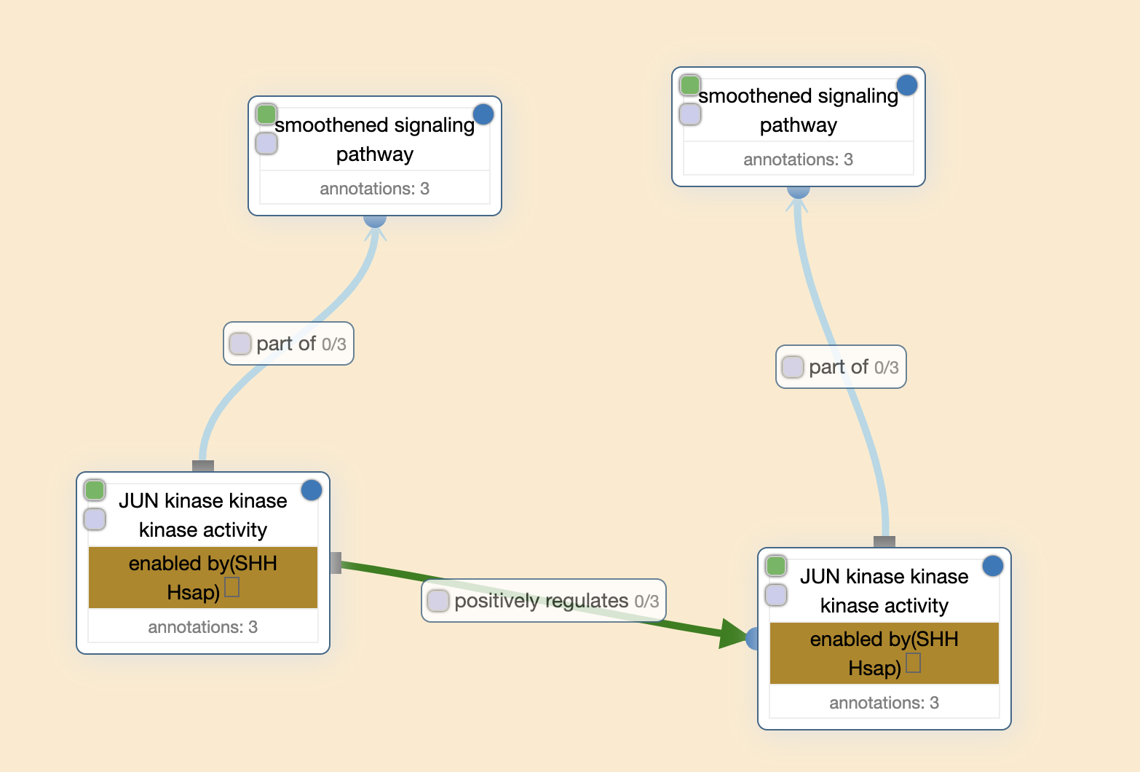Click gray port atop the arrow-target JUN node

tap(884, 542)
